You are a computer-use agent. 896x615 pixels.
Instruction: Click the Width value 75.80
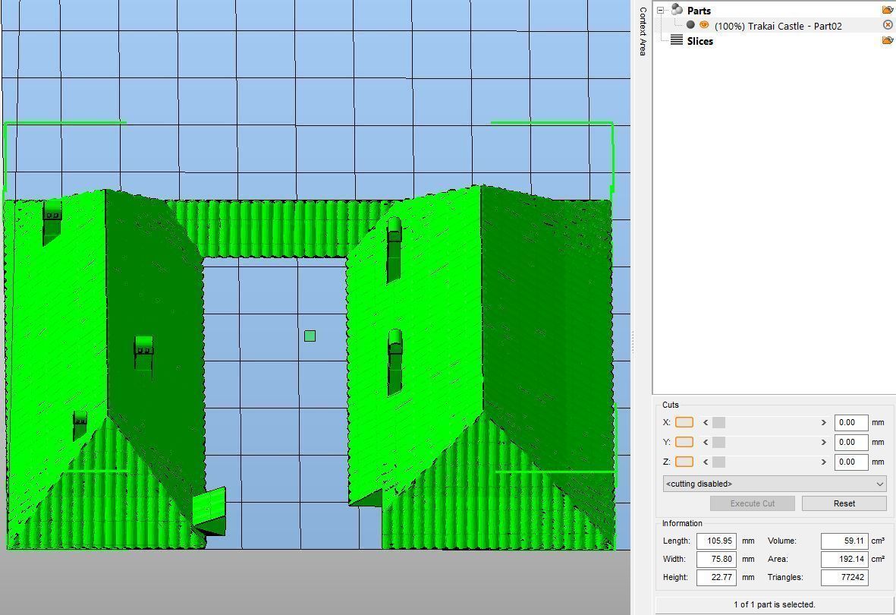(x=716, y=559)
